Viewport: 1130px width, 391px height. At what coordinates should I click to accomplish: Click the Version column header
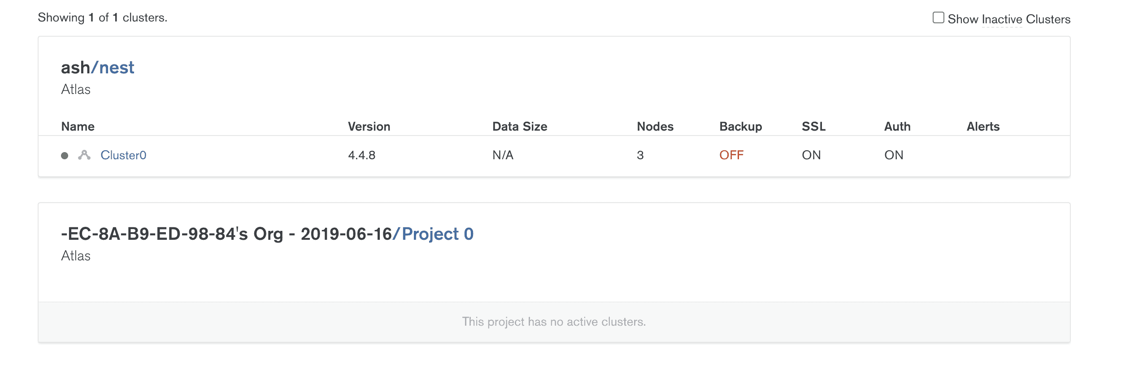tap(369, 127)
